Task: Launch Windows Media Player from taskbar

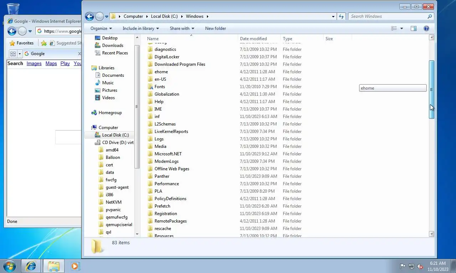Action: click(x=75, y=266)
